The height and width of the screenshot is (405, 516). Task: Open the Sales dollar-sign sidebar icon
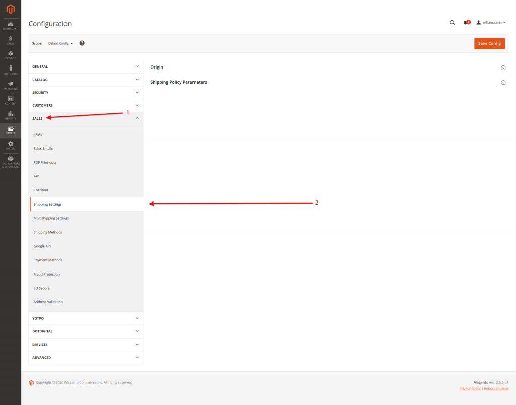click(x=11, y=40)
